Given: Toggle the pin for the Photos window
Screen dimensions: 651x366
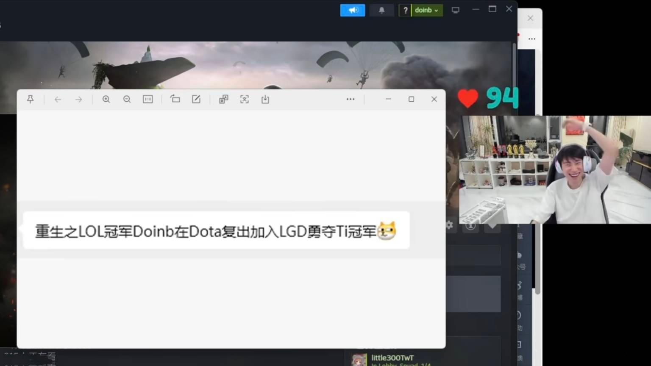Looking at the screenshot, I should click(30, 99).
